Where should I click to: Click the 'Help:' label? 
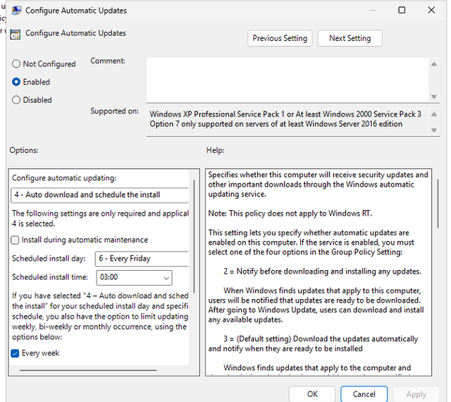tap(215, 150)
